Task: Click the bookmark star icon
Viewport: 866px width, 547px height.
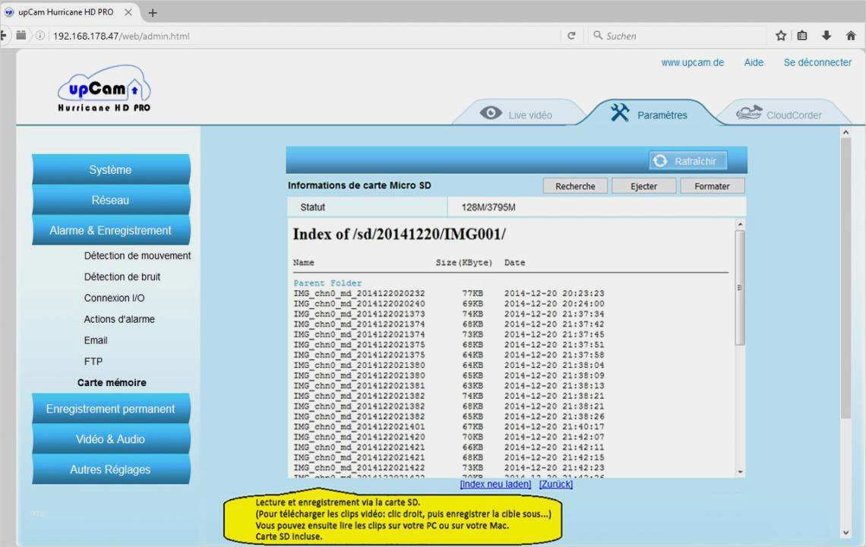Action: [781, 36]
